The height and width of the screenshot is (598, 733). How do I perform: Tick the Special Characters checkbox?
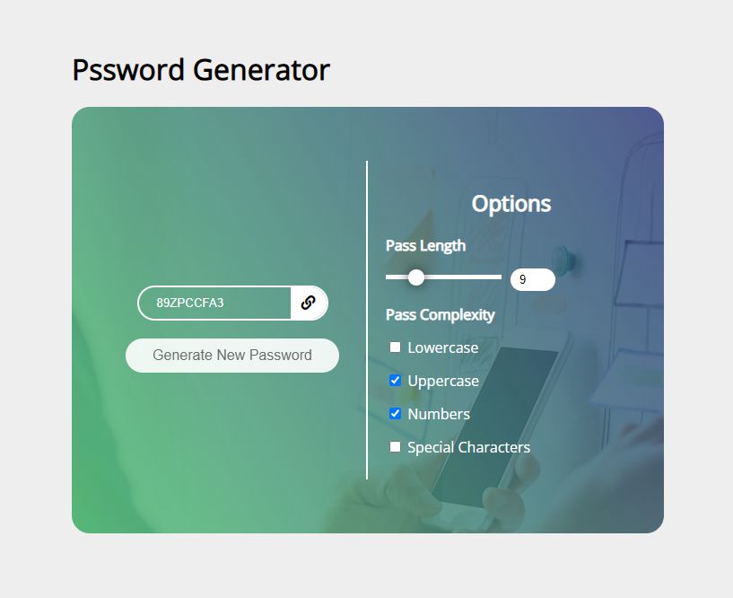pos(395,447)
